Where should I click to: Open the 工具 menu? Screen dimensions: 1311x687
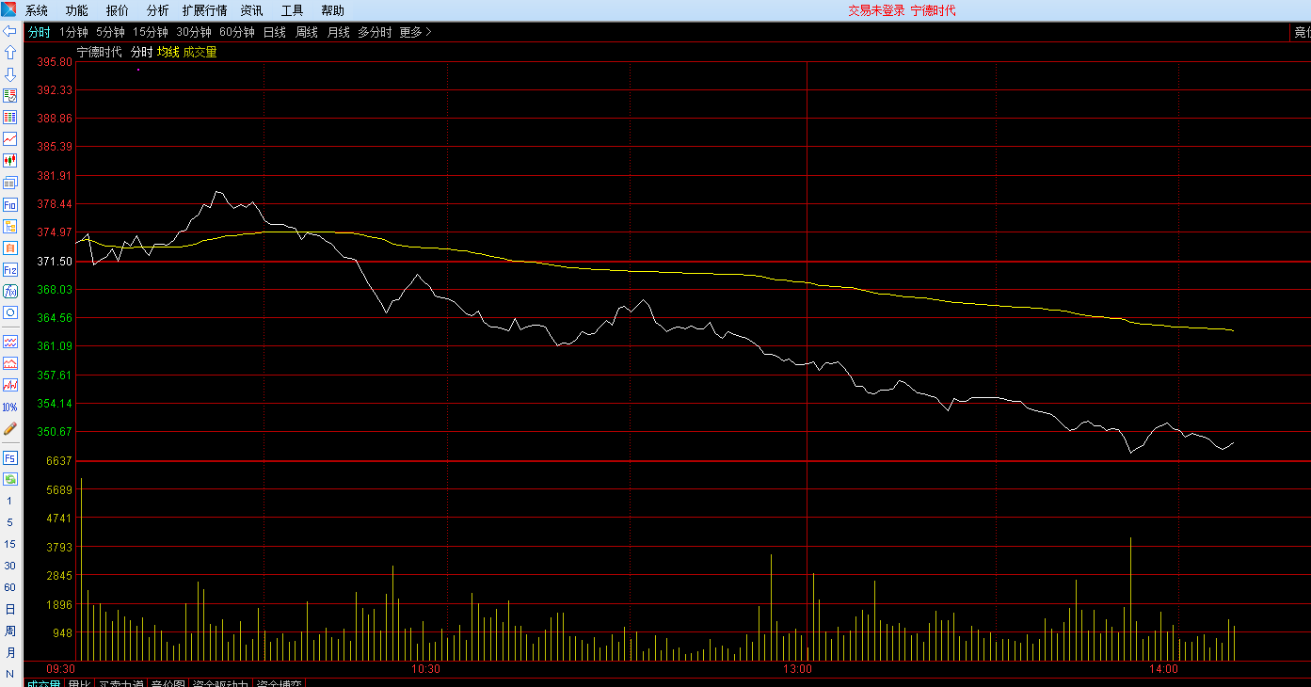[x=293, y=10]
